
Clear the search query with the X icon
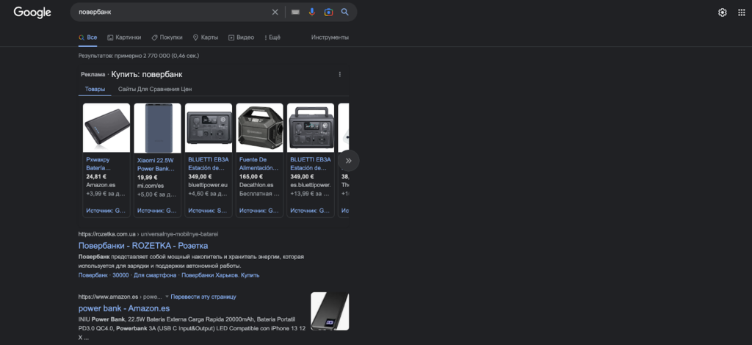(x=275, y=12)
